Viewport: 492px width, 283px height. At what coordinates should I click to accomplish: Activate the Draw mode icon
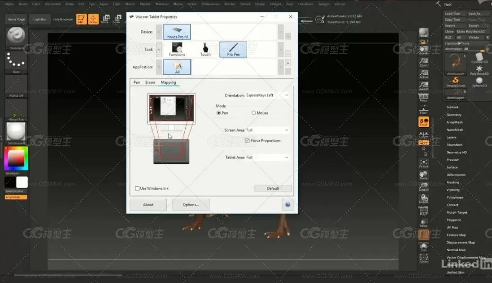93,19
